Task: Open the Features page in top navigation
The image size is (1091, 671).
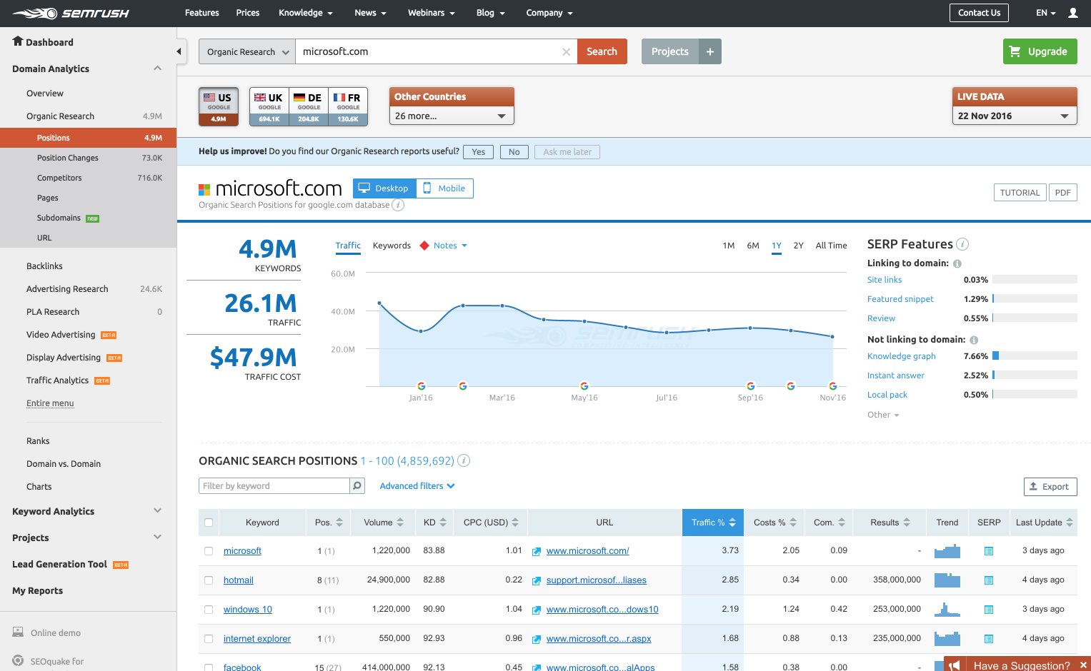Action: point(202,13)
